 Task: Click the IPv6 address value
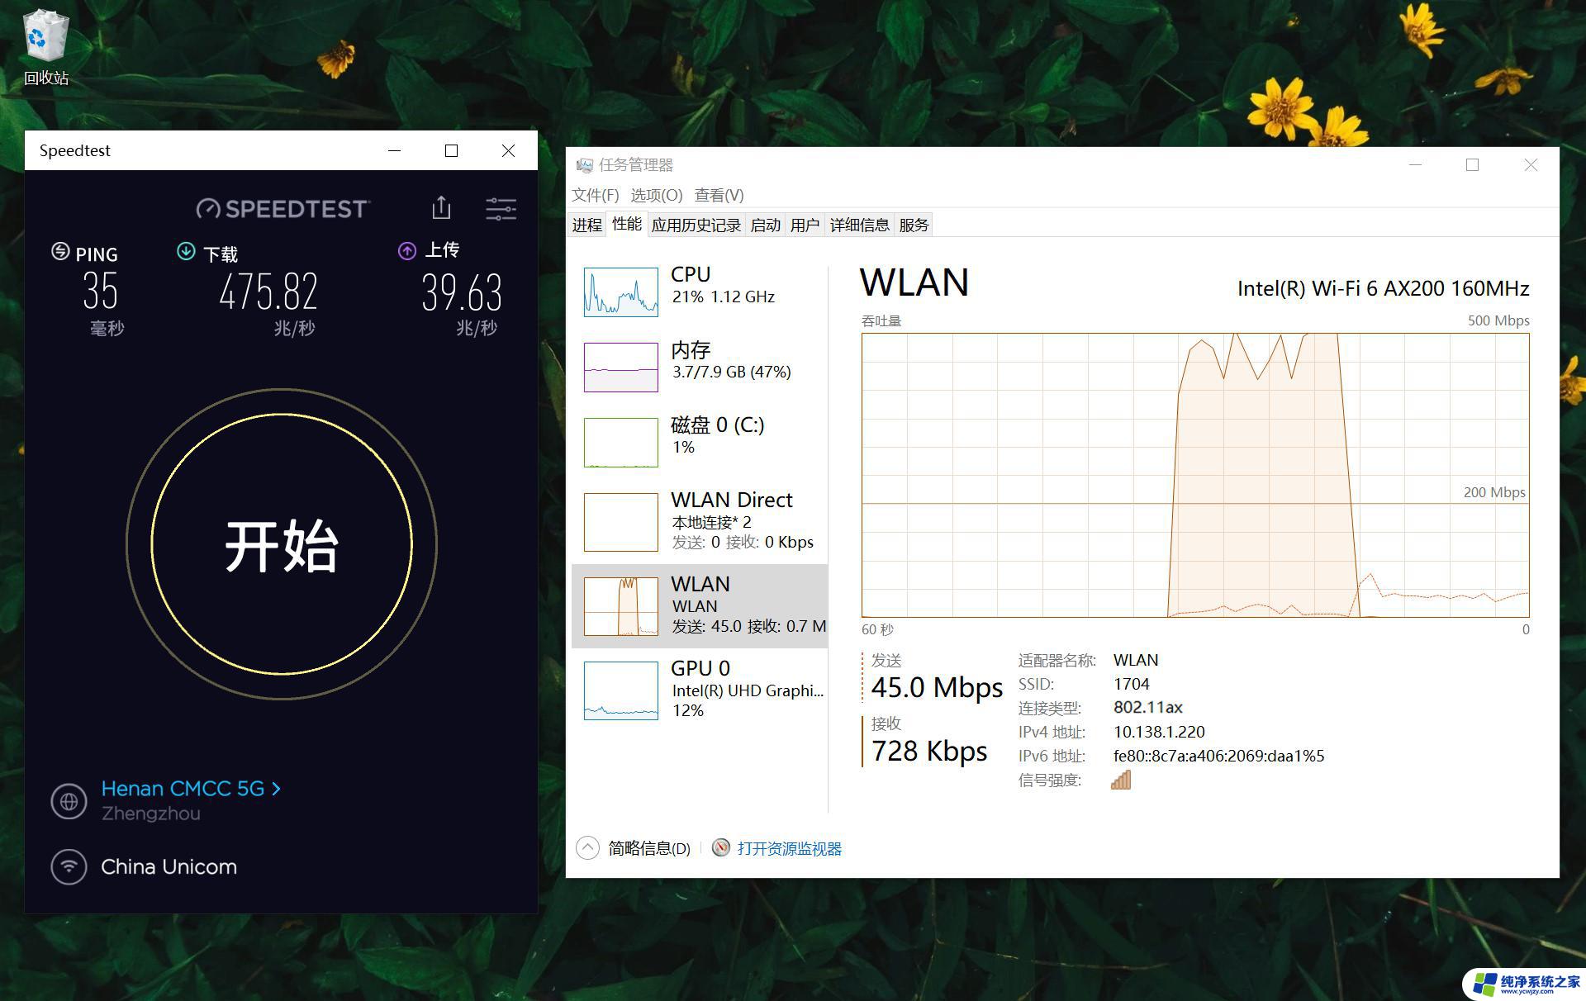click(x=1218, y=756)
